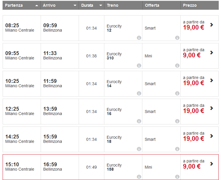Sort results by Partenza column arrow

tap(37, 6)
